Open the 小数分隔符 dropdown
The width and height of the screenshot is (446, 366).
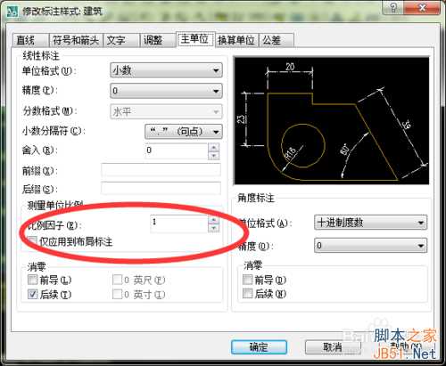[x=184, y=132]
